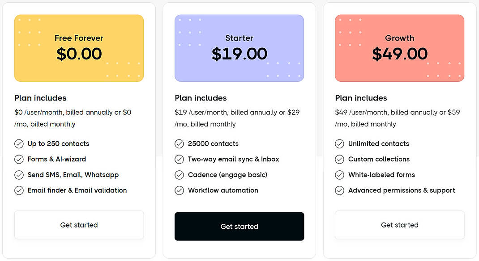Click the checkmark beside Two-way email sync & Inbox
479x261 pixels.
pyautogui.click(x=179, y=159)
